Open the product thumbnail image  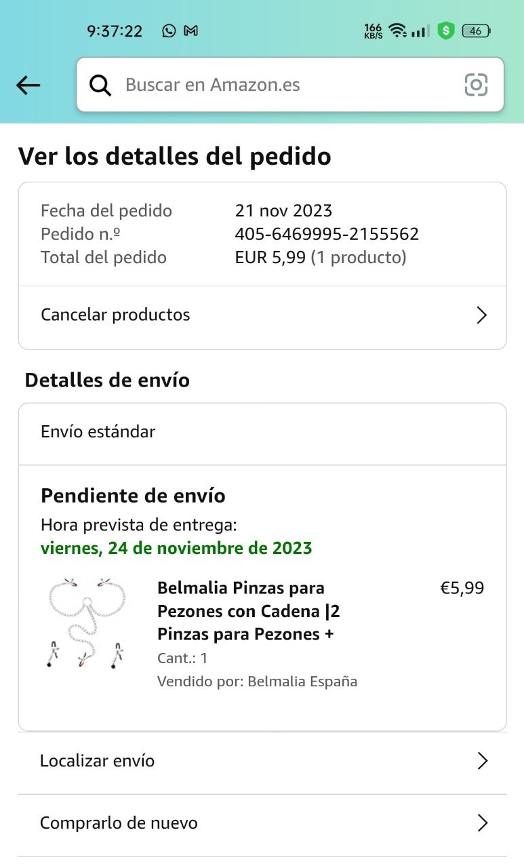(x=87, y=622)
